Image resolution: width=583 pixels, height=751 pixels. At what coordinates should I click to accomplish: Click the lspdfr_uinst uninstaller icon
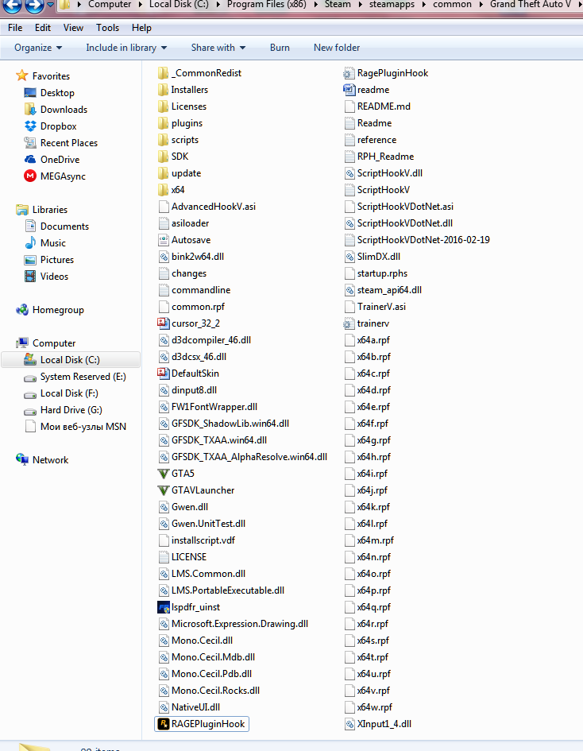163,607
